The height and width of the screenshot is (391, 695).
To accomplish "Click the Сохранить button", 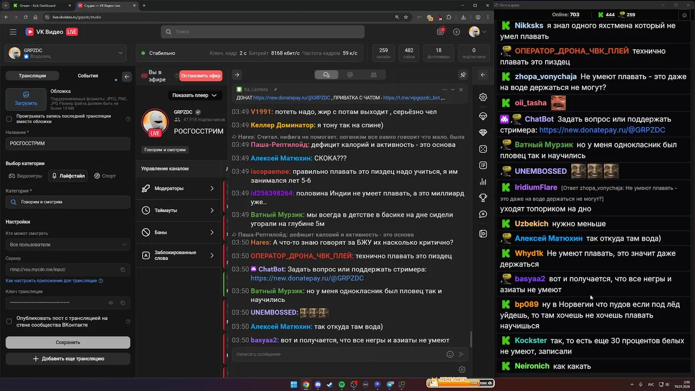I will 68,342.
